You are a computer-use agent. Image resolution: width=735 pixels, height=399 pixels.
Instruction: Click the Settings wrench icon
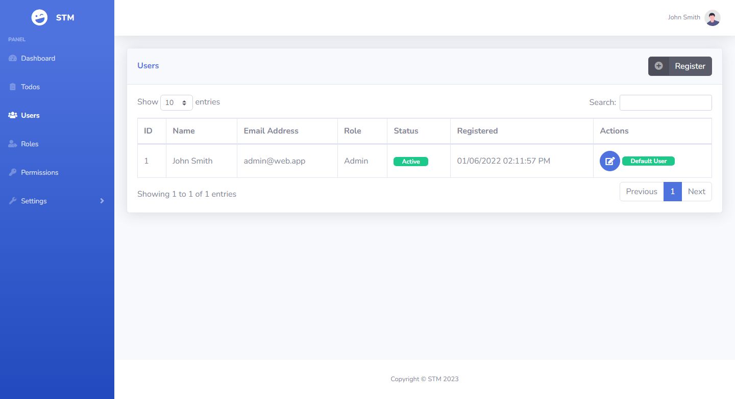tap(13, 201)
